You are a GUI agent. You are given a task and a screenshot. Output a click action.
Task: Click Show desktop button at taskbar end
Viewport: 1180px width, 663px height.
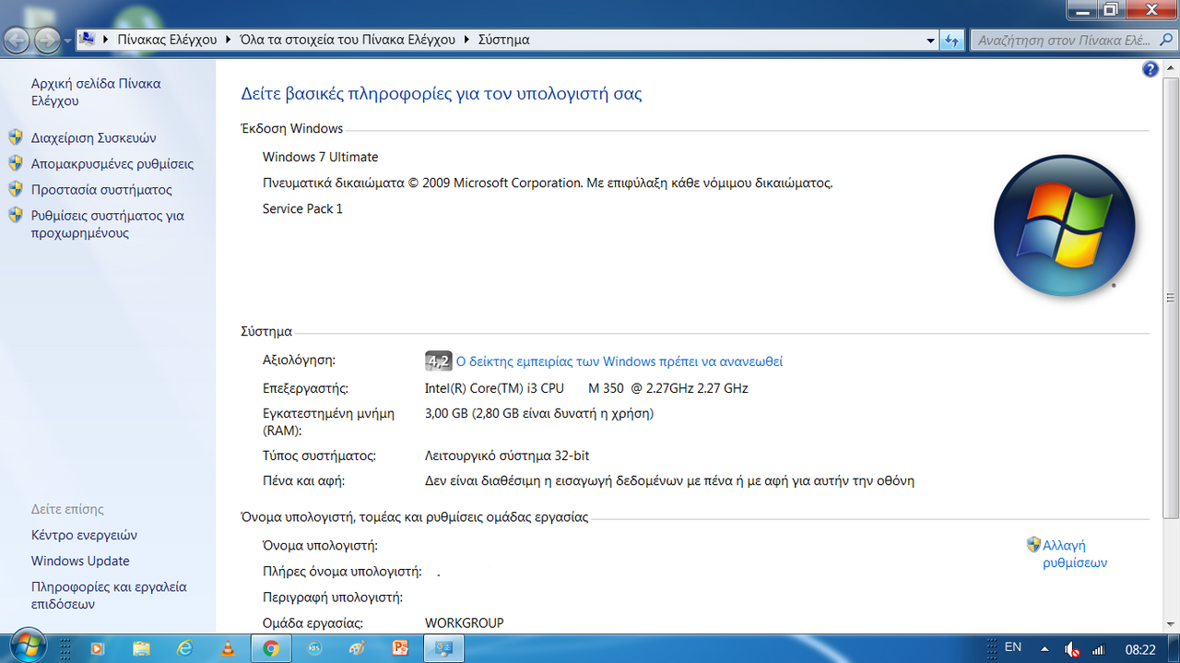[1174, 648]
